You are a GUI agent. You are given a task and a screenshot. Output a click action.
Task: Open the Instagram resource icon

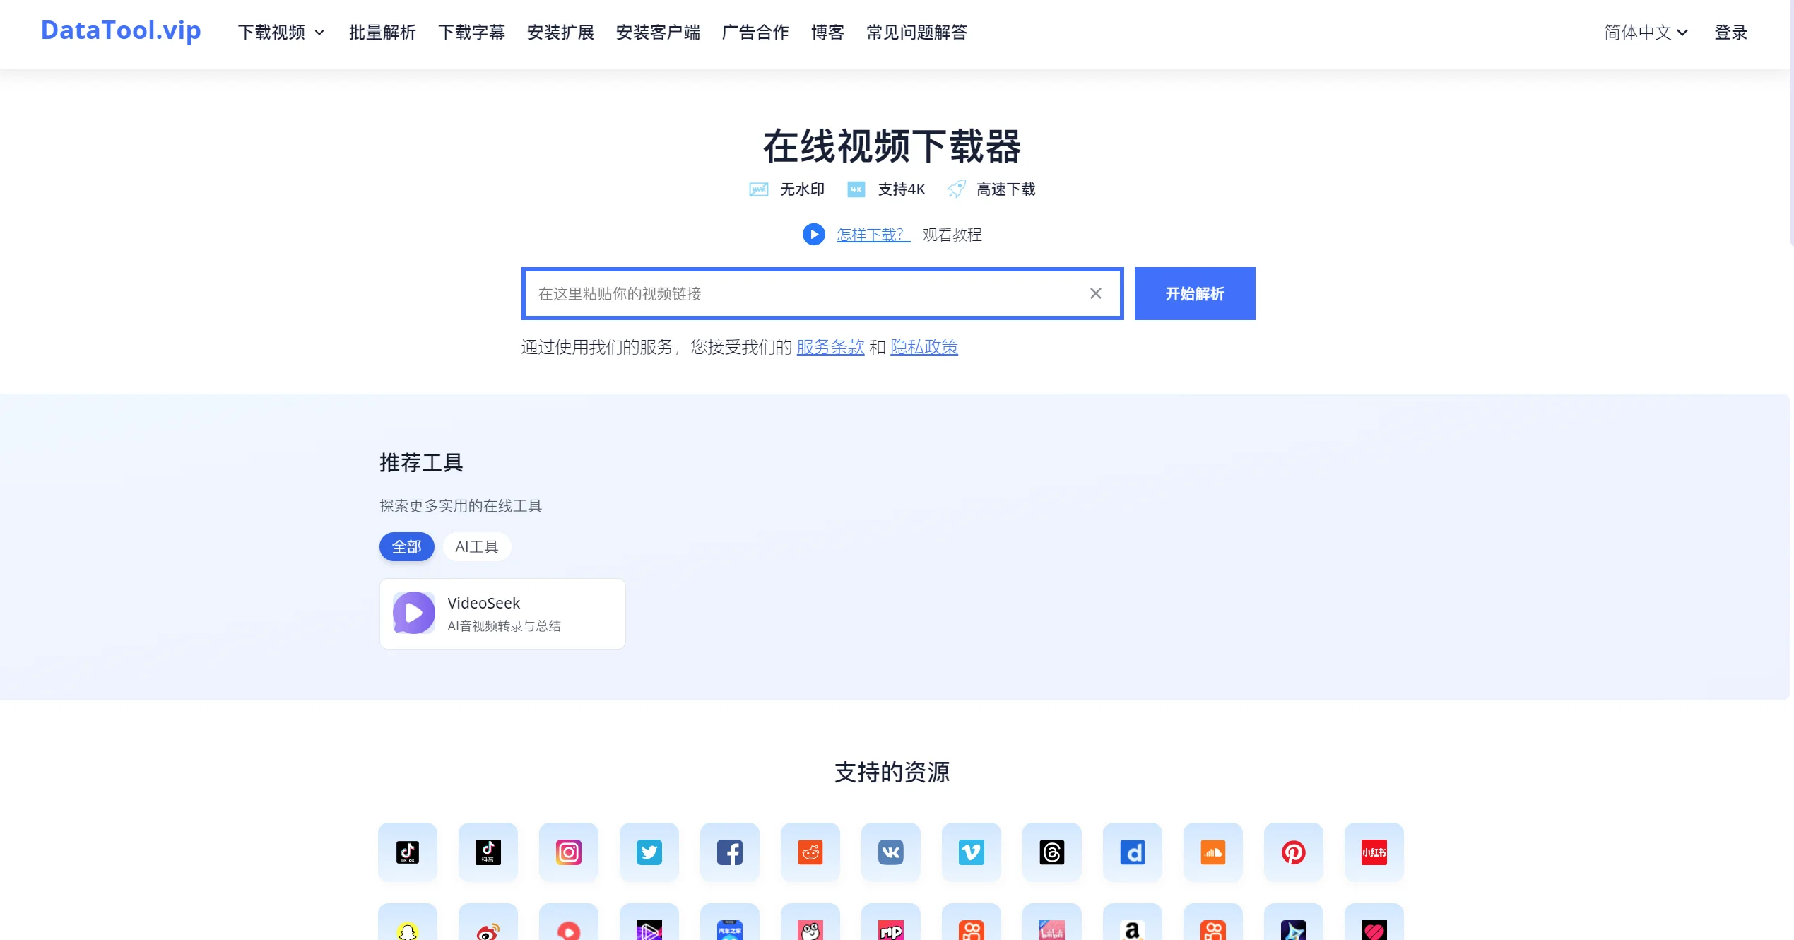pyautogui.click(x=569, y=852)
